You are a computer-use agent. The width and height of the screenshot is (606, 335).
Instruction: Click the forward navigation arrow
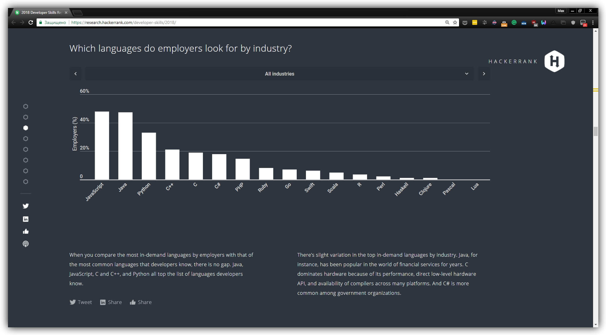pos(484,74)
